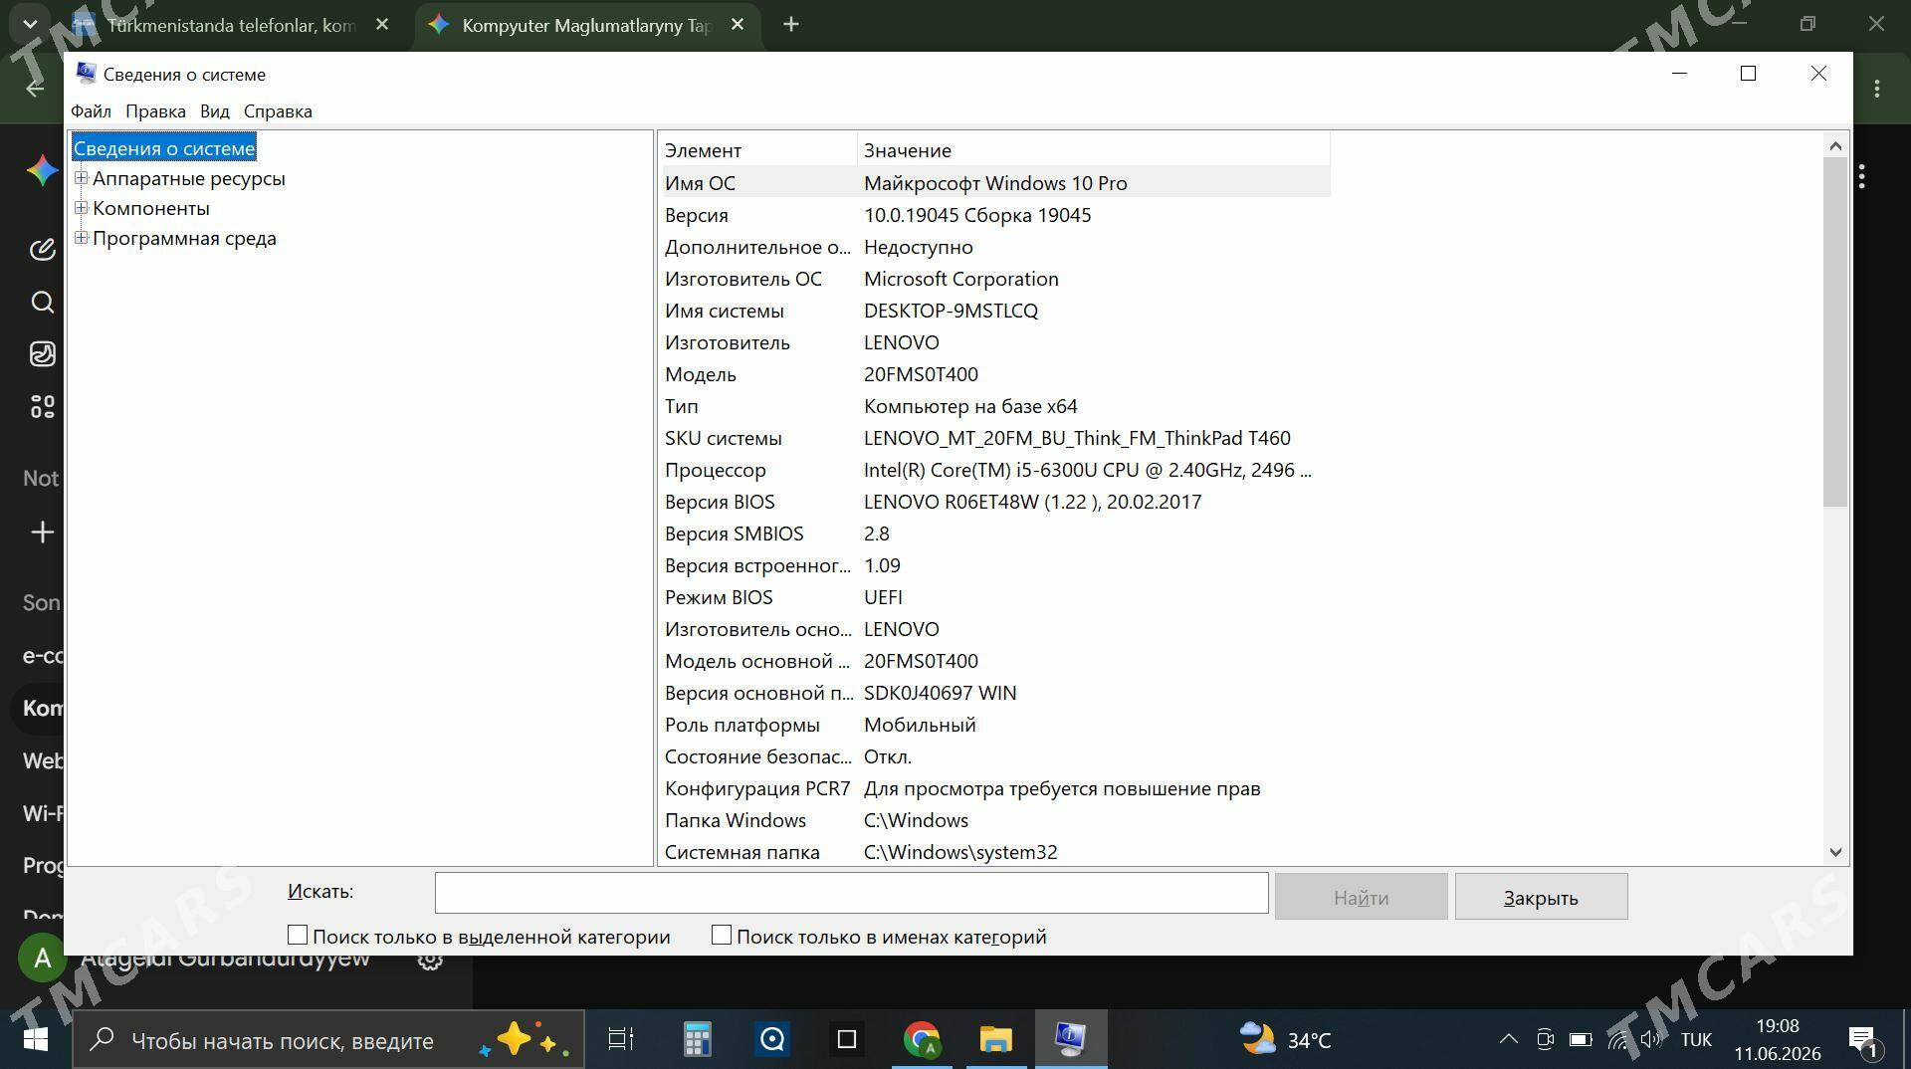Open the 'Файл' menu

click(91, 111)
